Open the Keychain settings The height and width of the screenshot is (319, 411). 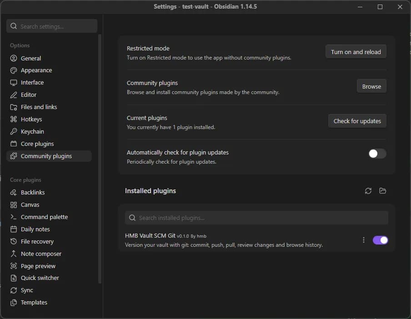pos(49,131)
